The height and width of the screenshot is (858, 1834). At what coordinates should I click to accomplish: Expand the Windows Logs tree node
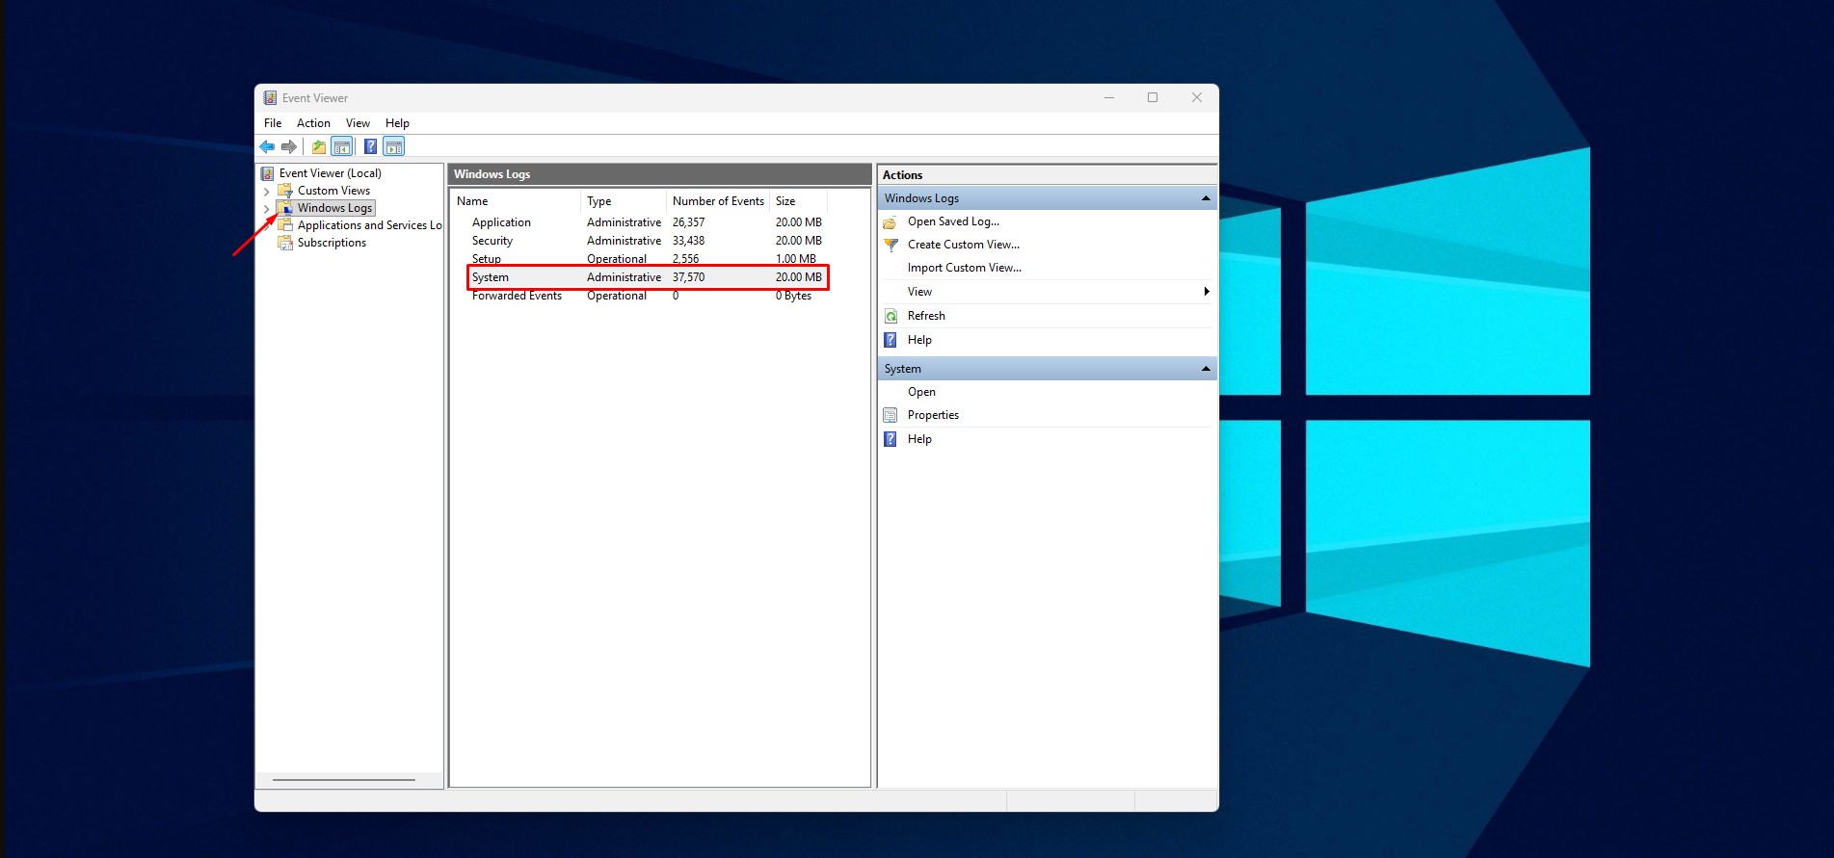[267, 209]
